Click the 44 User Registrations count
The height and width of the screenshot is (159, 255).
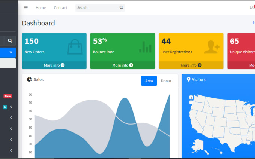166,41
